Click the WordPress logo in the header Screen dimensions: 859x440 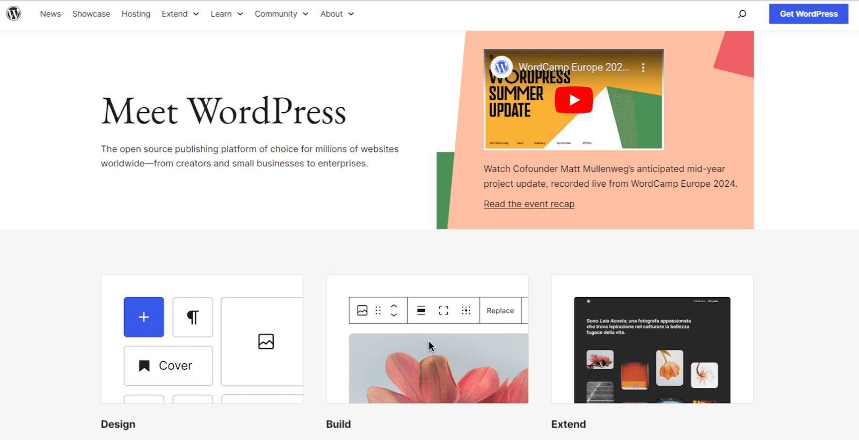pyautogui.click(x=14, y=13)
